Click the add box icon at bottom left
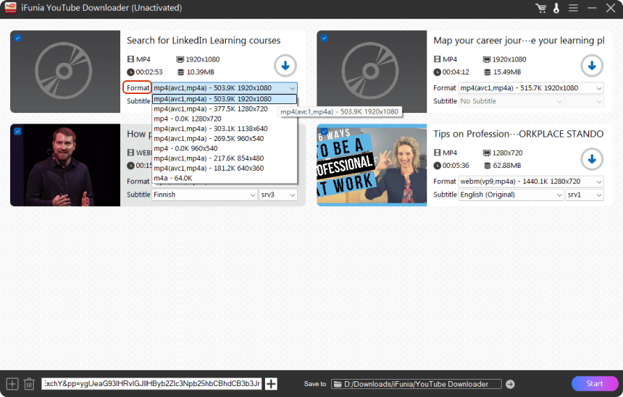This screenshot has height=397, width=623. pos(12,384)
